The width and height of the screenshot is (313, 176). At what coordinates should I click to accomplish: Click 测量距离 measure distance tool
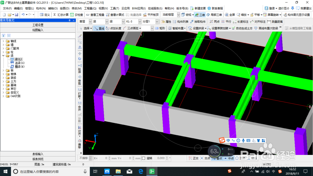point(275,22)
